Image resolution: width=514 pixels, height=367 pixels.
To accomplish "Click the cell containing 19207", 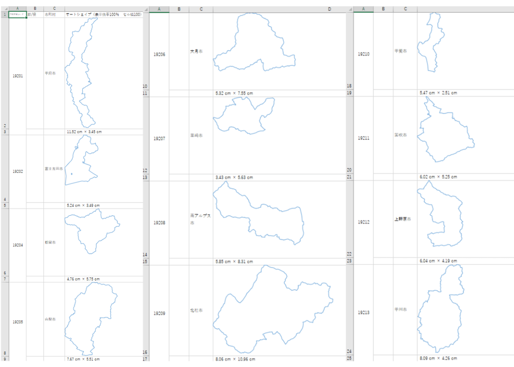I will pyautogui.click(x=159, y=138).
